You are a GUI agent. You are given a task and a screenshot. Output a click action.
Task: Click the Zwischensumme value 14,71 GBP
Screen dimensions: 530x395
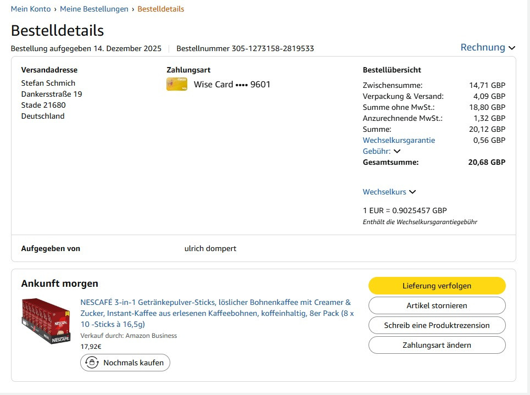pyautogui.click(x=487, y=85)
